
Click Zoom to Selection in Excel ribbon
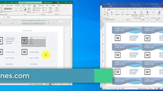29,10
